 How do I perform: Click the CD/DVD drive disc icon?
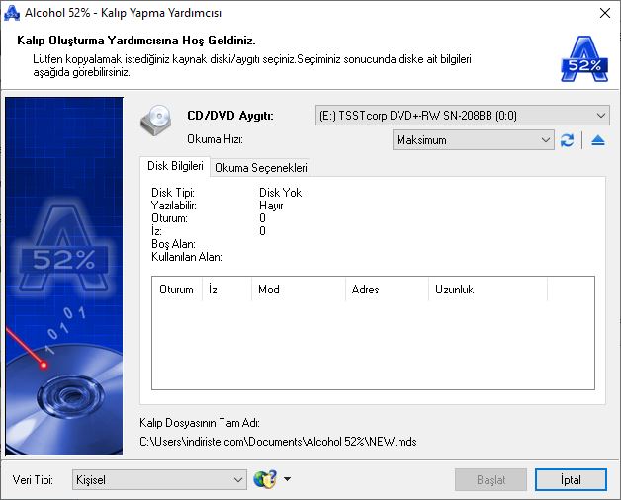[156, 120]
